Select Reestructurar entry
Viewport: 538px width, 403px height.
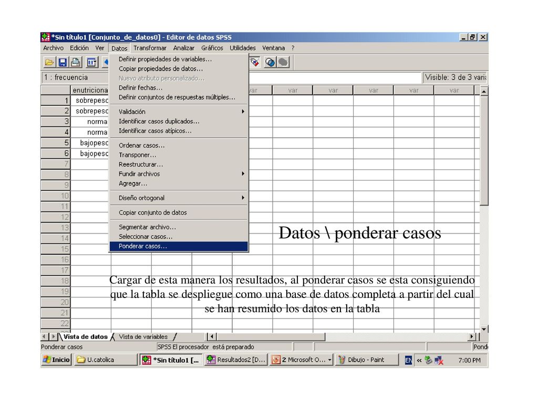179,164
